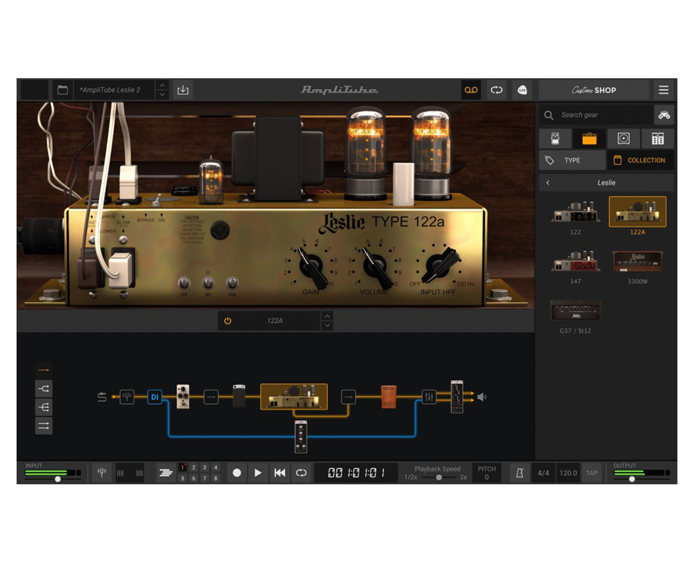Screen dimensions: 694x562
Task: Click the save preset download icon
Action: tap(183, 90)
